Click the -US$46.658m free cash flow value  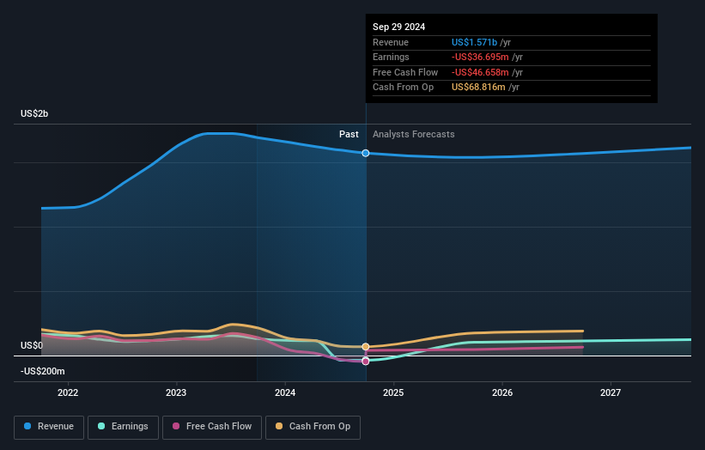[480, 72]
